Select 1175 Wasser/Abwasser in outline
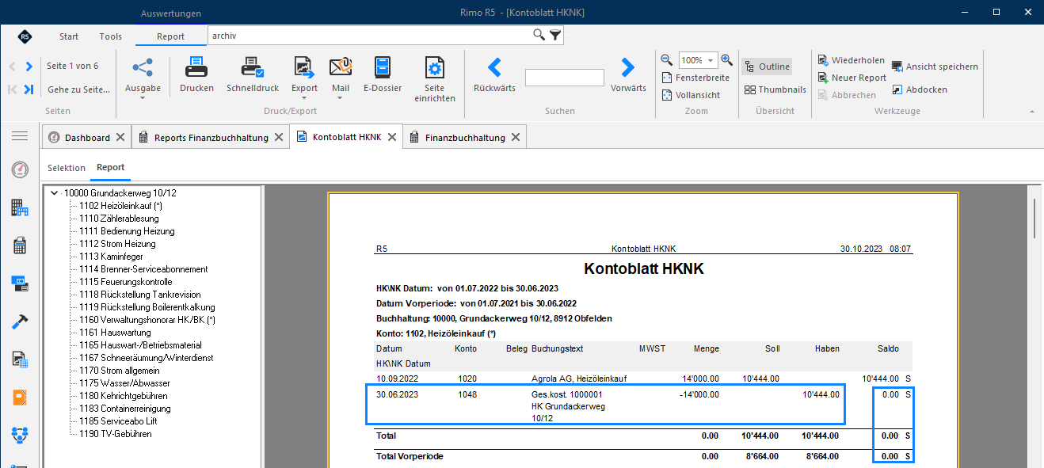Screen dimensions: 1044x468 [x=124, y=383]
